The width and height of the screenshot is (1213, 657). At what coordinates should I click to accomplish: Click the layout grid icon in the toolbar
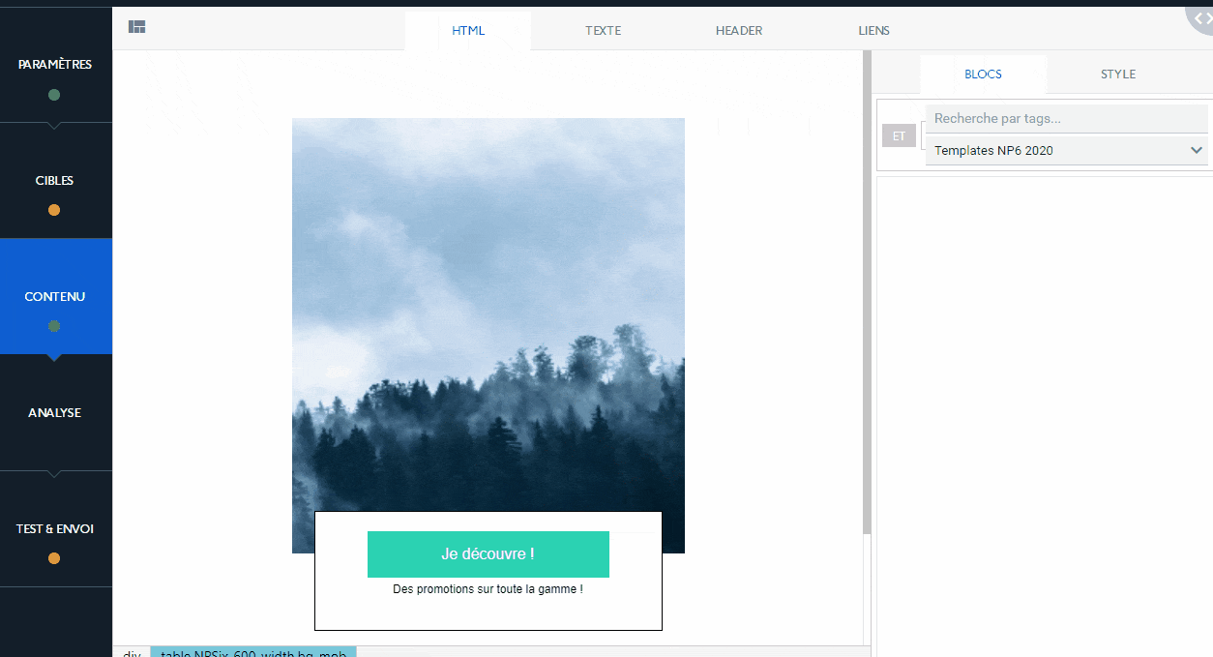[x=136, y=27]
